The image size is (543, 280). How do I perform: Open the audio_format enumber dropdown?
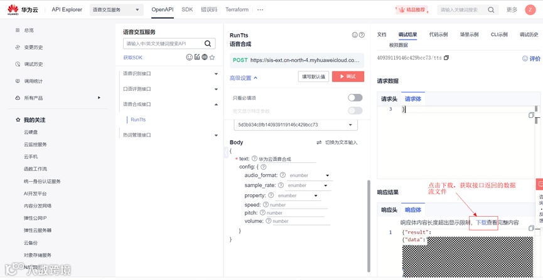(310, 175)
